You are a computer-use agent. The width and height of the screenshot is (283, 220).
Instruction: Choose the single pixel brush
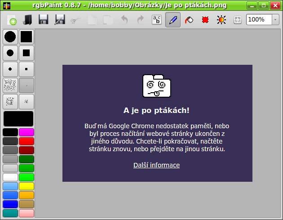27,85
